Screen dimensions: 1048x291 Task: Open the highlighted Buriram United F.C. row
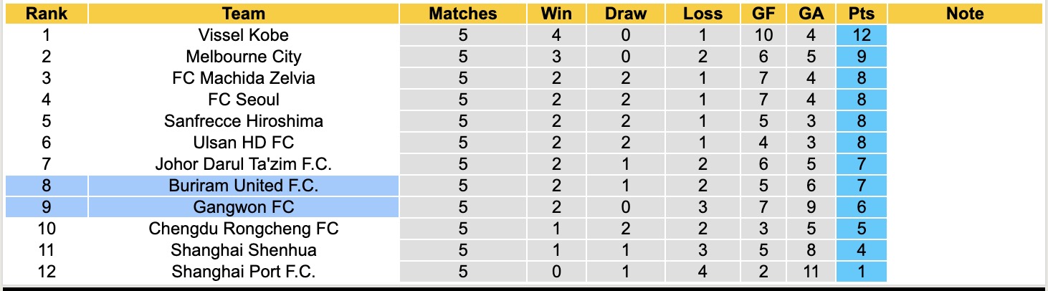coord(243,186)
